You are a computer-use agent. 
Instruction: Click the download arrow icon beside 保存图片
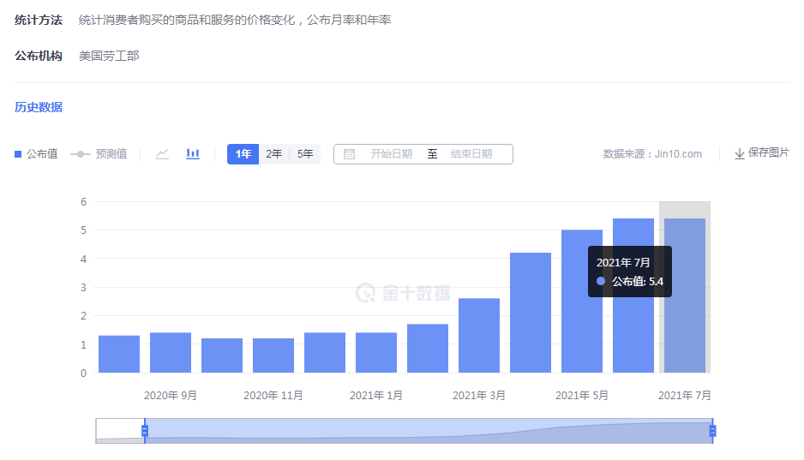tap(740, 153)
